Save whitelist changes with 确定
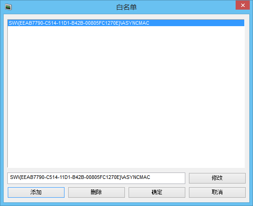This screenshot has height=206, width=253. [156, 192]
